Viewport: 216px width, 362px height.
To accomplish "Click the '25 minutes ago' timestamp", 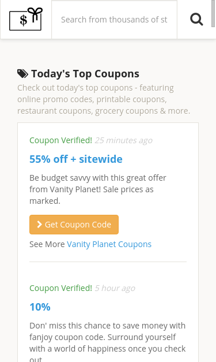I will (x=124, y=140).
